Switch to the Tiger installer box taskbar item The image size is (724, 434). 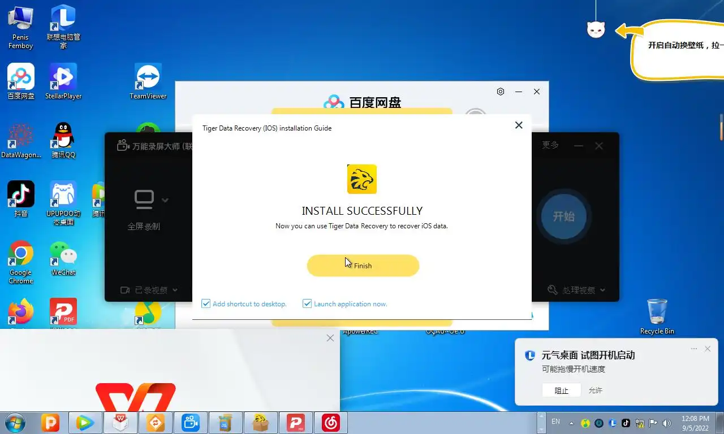point(261,423)
